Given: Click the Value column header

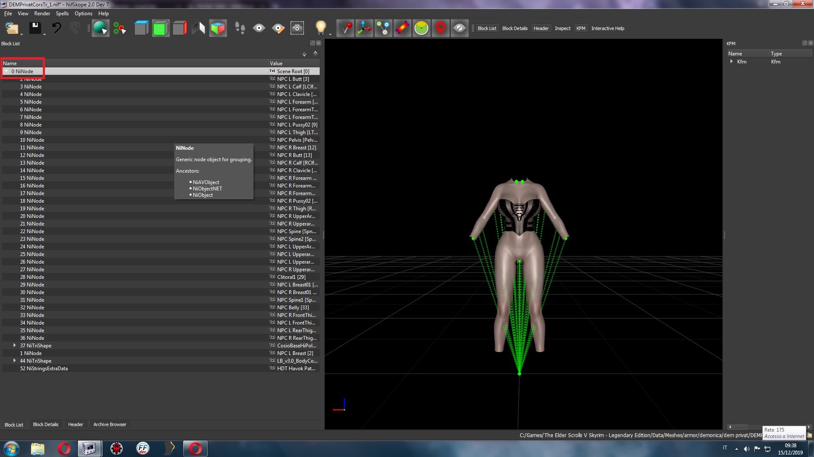Looking at the screenshot, I should (294, 63).
